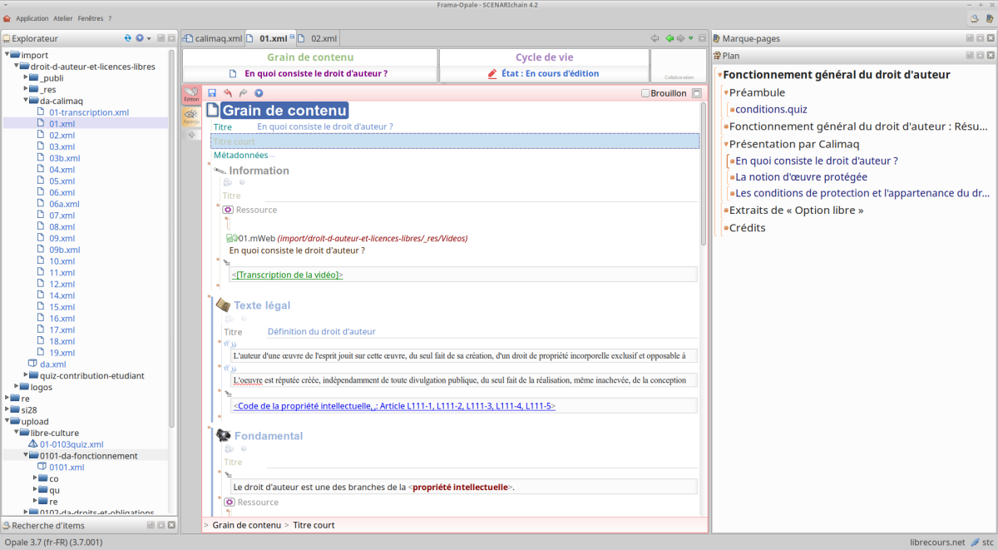The image size is (998, 550).
Task: Open the Transcription de la vidéo link
Action: coord(288,275)
